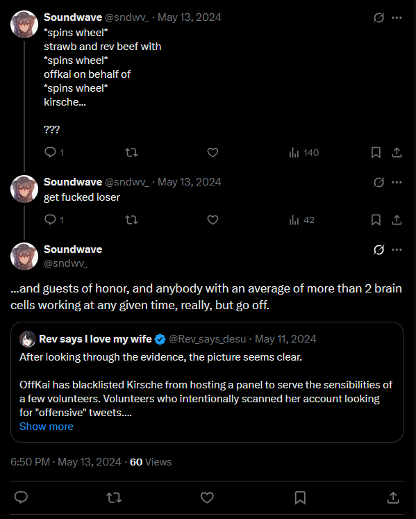
Task: Click Grok icon on first tweet
Action: click(x=378, y=17)
